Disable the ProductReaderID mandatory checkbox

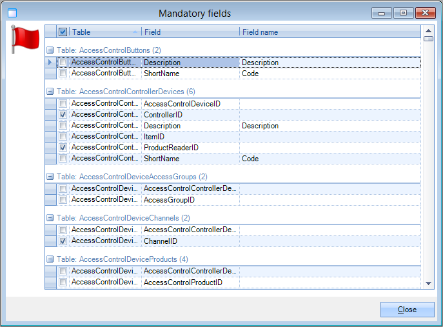pos(63,148)
